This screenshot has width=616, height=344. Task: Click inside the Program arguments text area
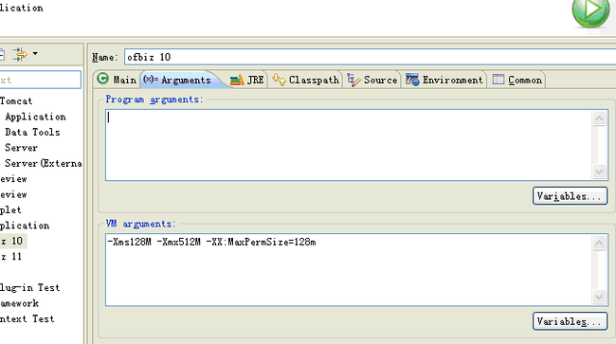click(349, 145)
